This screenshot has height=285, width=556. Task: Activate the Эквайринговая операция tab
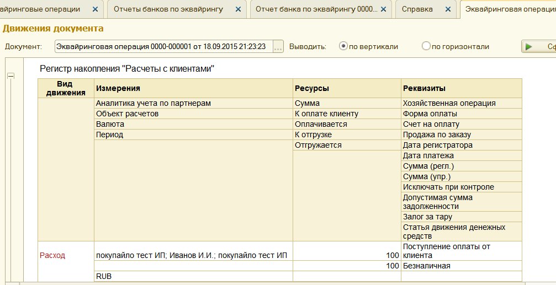click(508, 9)
